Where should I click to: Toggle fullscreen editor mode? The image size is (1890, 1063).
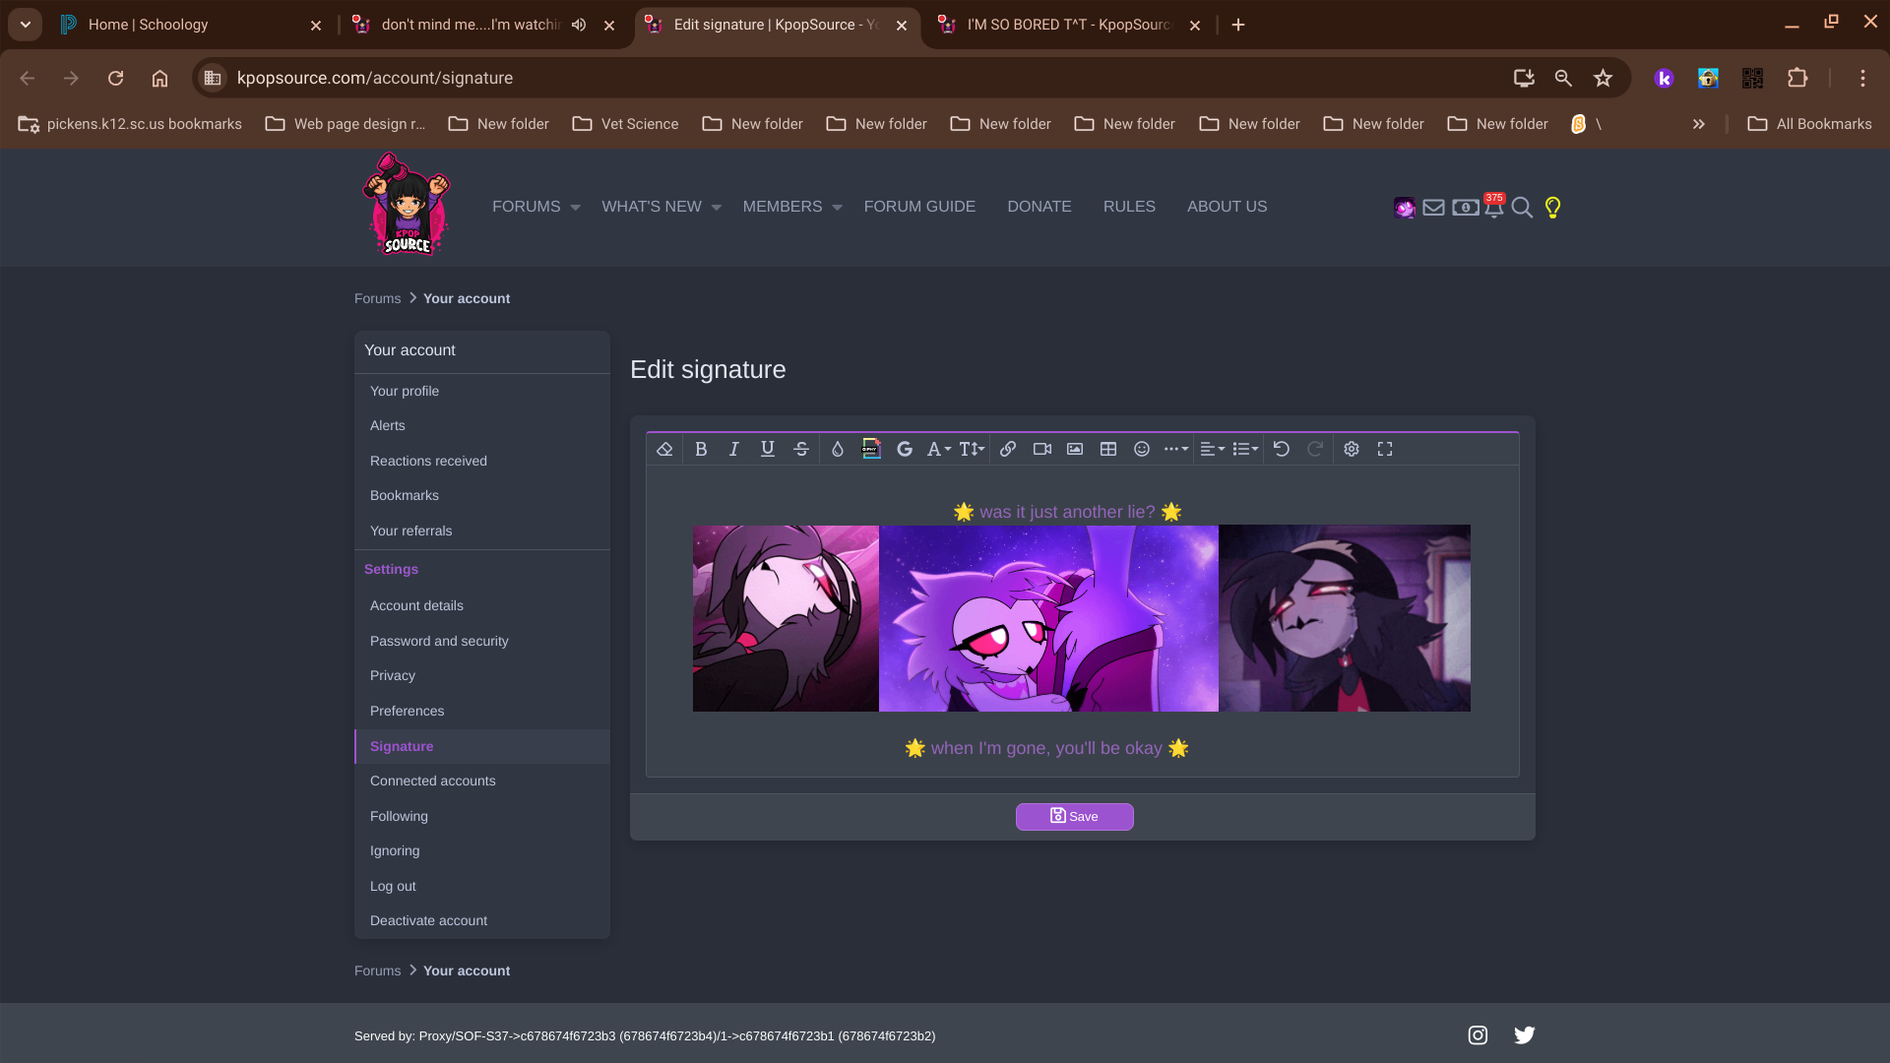(x=1385, y=449)
